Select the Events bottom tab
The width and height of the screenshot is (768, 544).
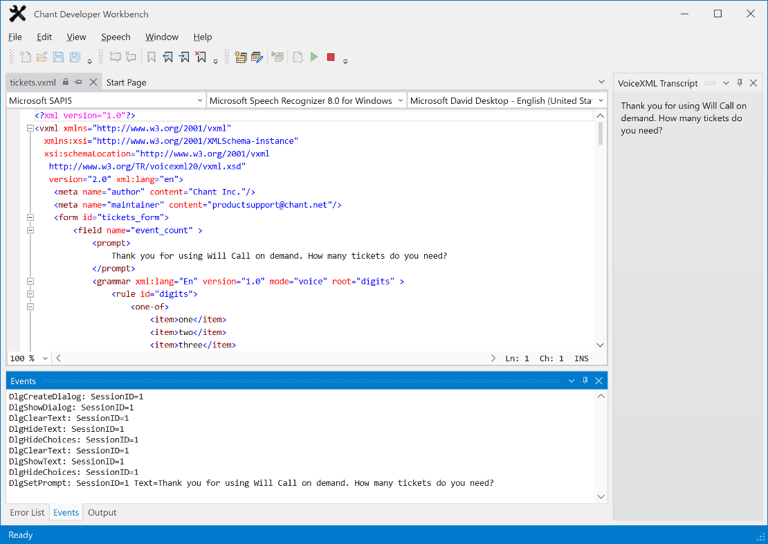pos(66,512)
